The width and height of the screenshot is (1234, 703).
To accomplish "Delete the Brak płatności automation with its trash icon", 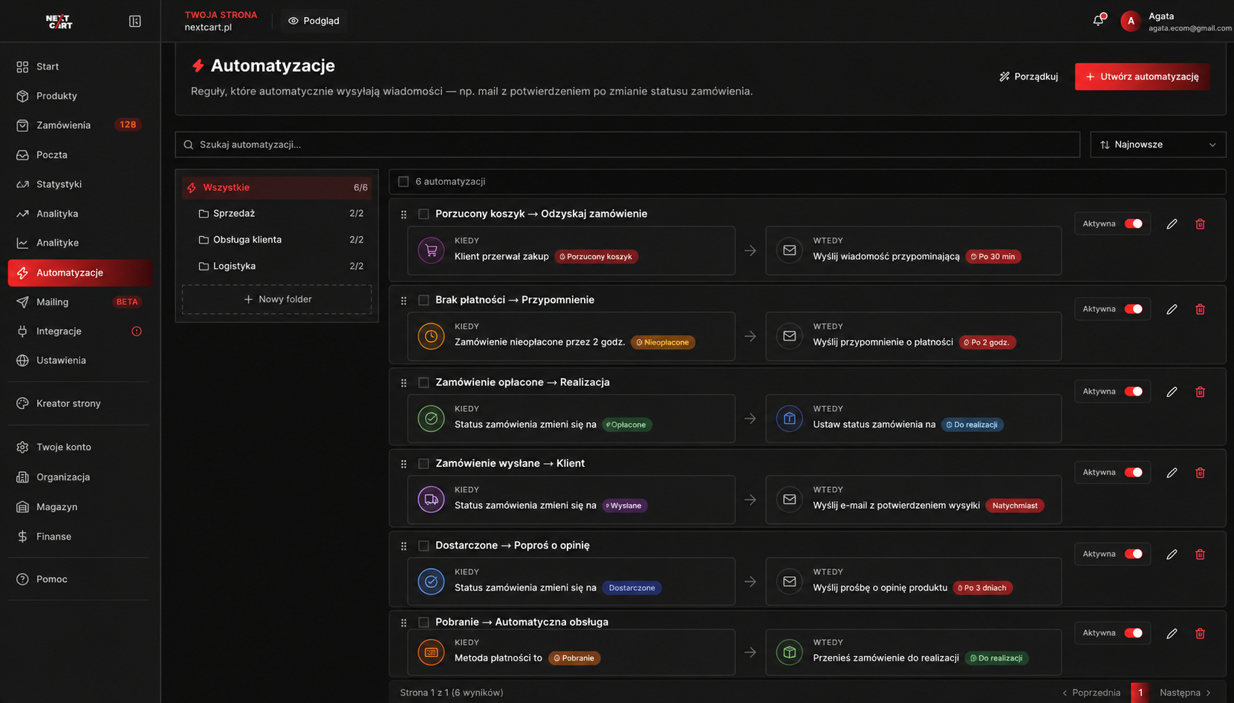I will [x=1200, y=310].
